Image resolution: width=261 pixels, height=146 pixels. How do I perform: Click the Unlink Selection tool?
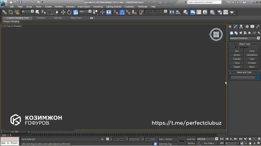(11, 12)
